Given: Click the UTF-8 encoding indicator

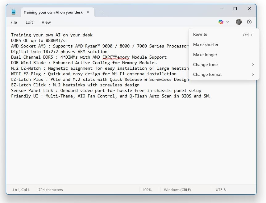Looking at the screenshot, I should pos(221,190).
